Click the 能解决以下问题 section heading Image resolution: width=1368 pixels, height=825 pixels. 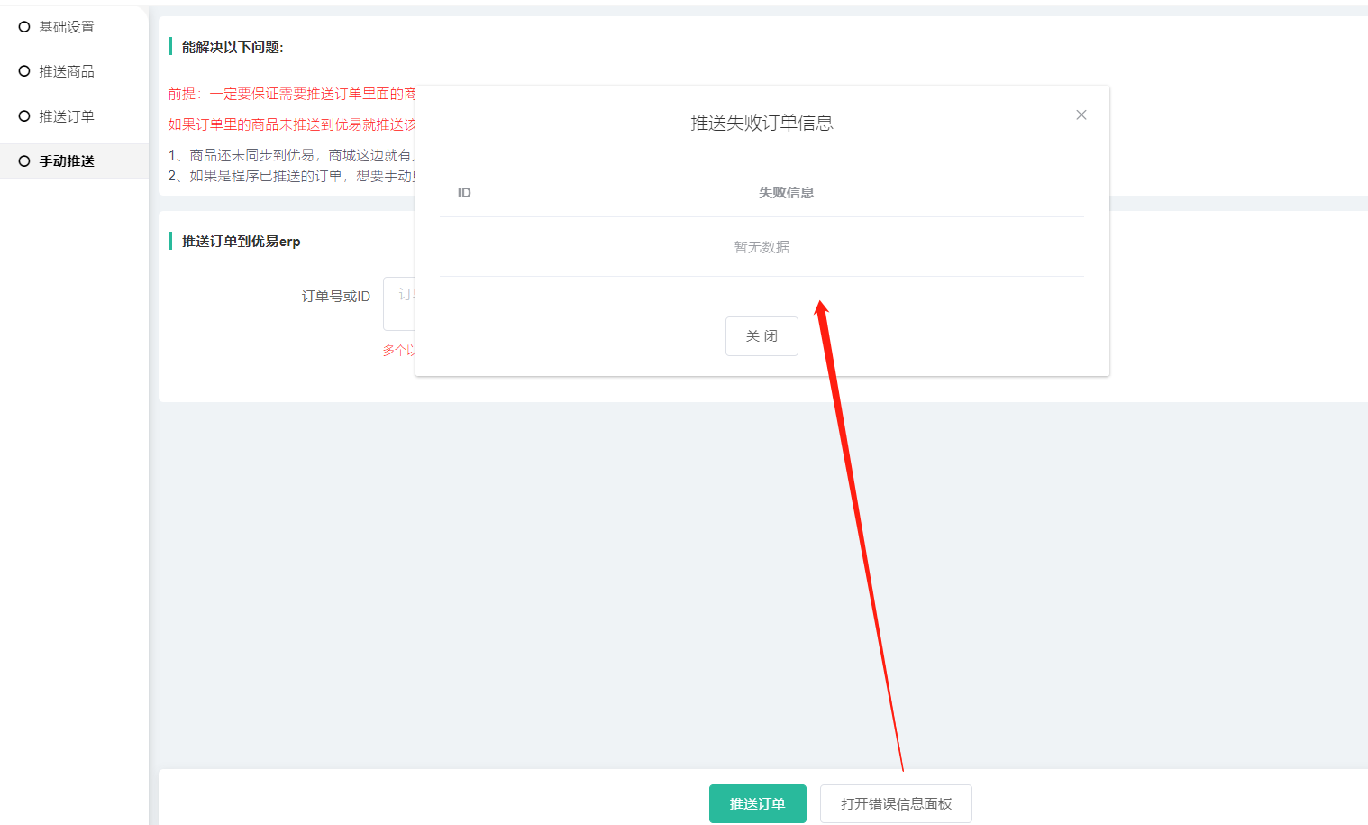[233, 48]
